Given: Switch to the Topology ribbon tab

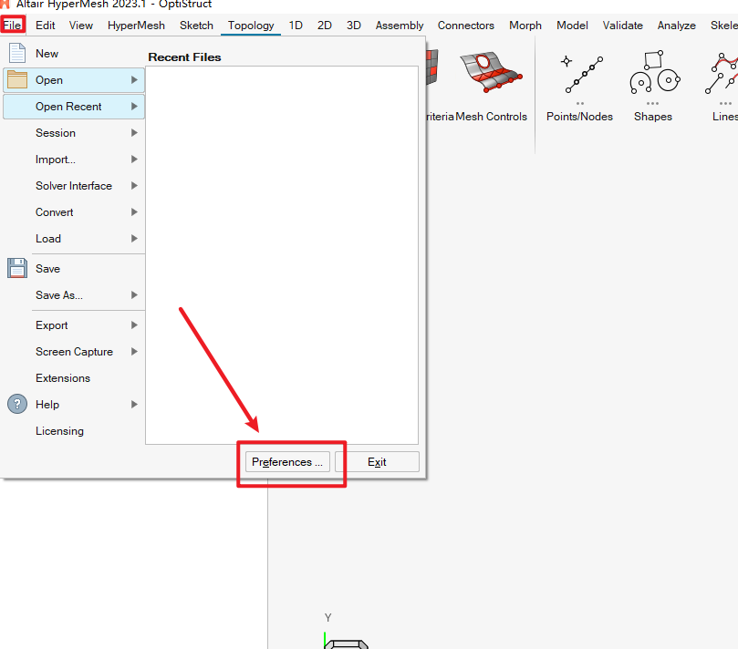Looking at the screenshot, I should (x=251, y=26).
